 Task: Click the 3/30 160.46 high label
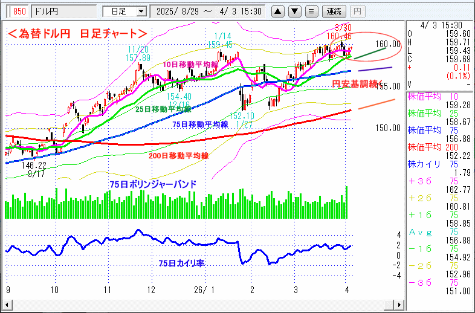coord(339,32)
